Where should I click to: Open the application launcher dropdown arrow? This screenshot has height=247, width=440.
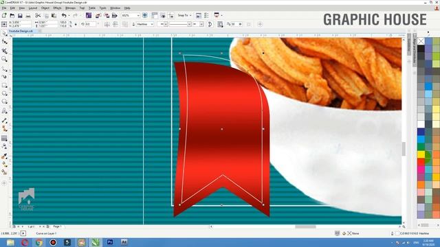(x=221, y=15)
